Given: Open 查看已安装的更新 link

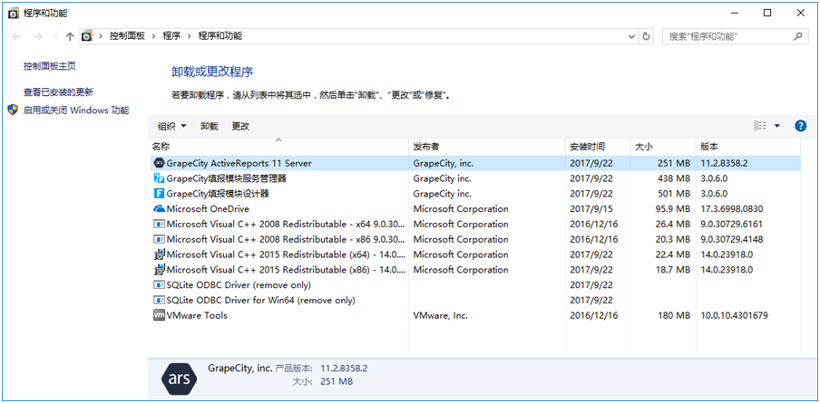Looking at the screenshot, I should [x=58, y=91].
